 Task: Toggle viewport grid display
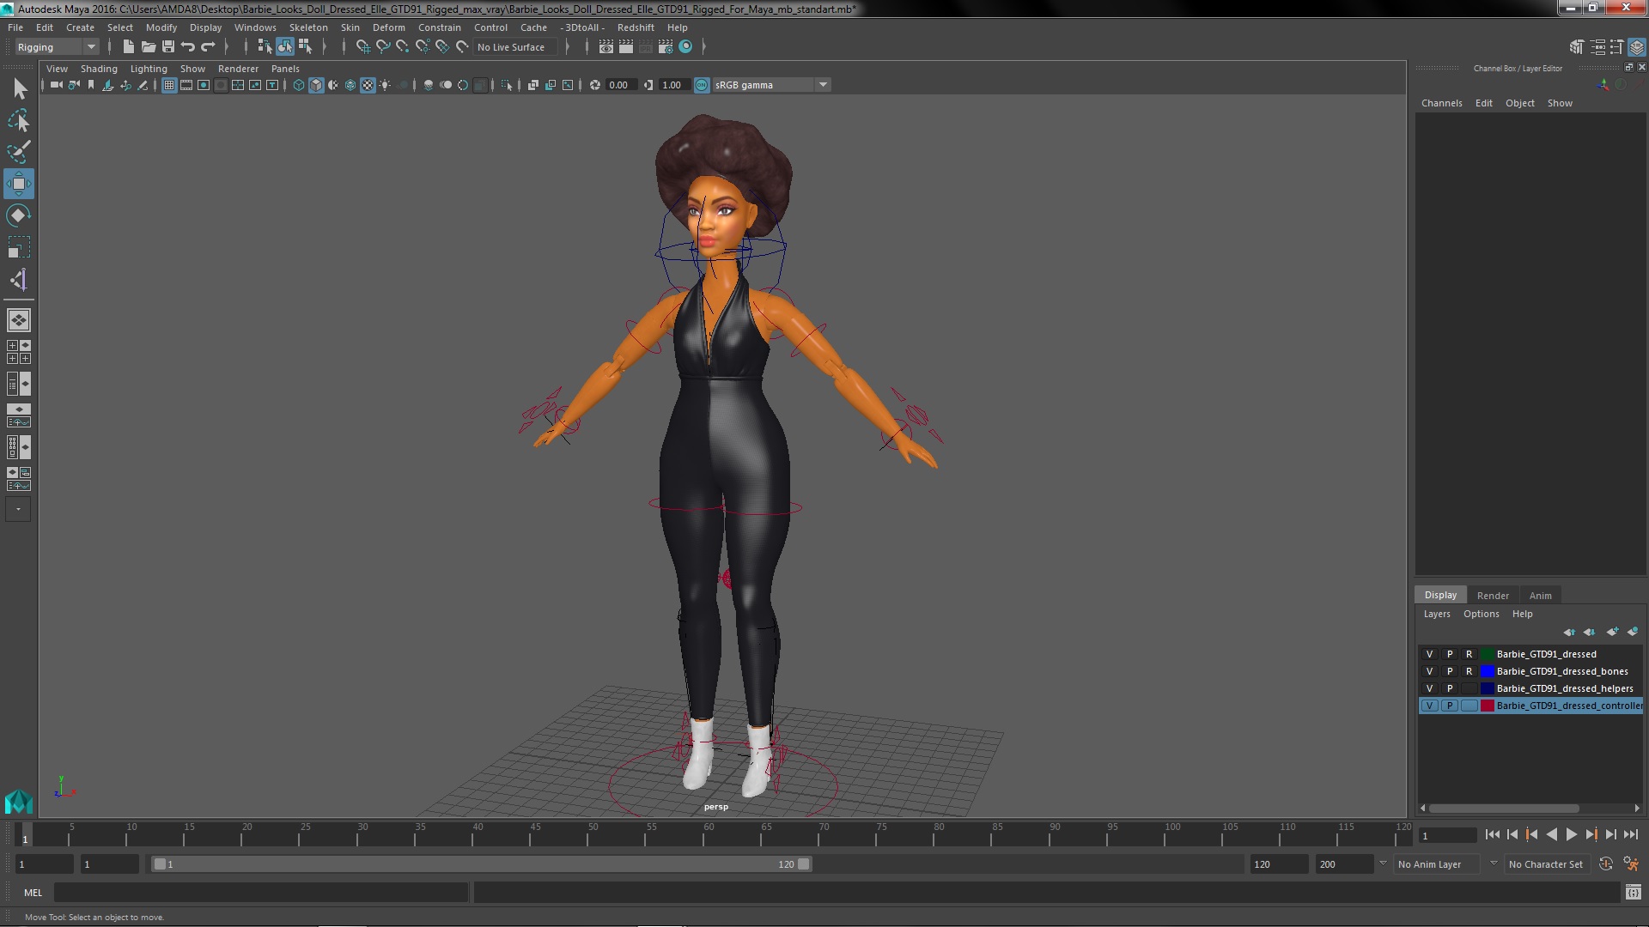tap(169, 85)
